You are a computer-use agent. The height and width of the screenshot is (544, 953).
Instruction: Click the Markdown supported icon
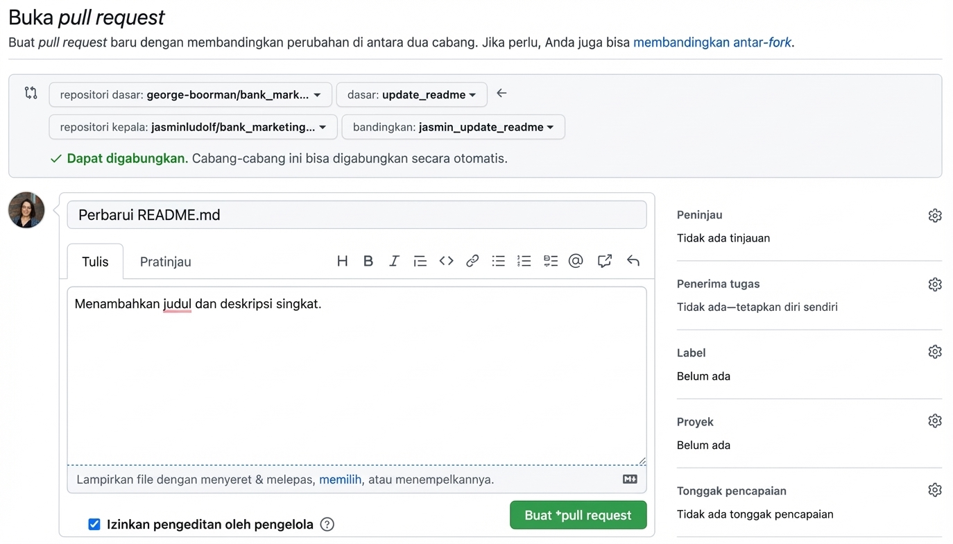click(630, 479)
